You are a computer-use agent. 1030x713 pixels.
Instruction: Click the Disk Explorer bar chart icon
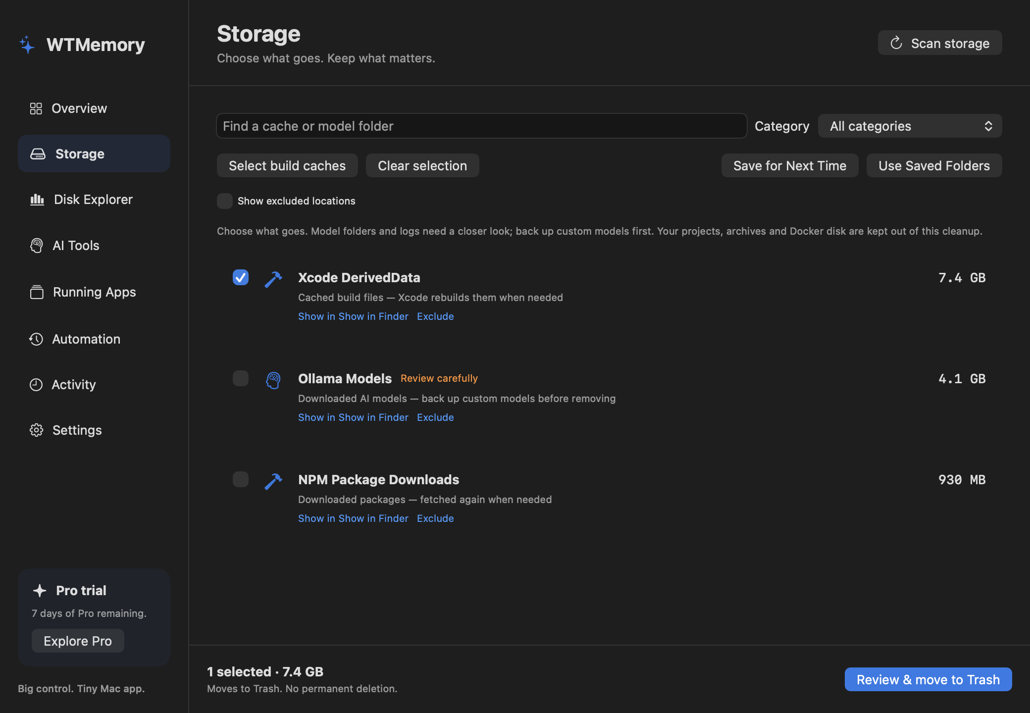click(x=37, y=200)
